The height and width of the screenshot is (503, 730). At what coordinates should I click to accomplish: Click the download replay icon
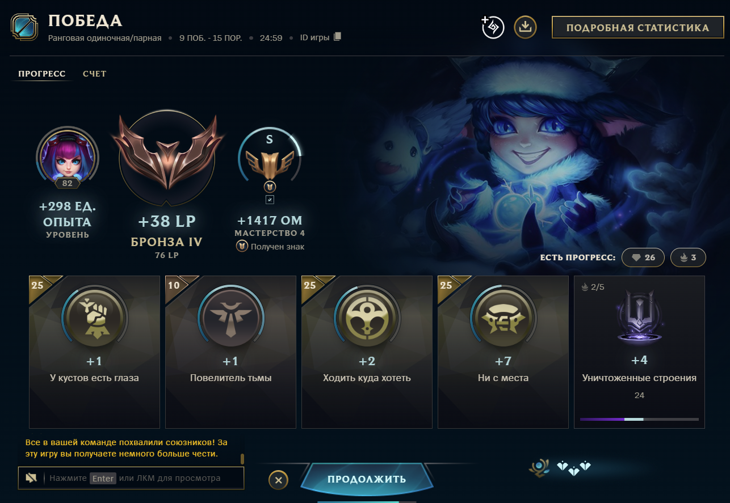[526, 27]
